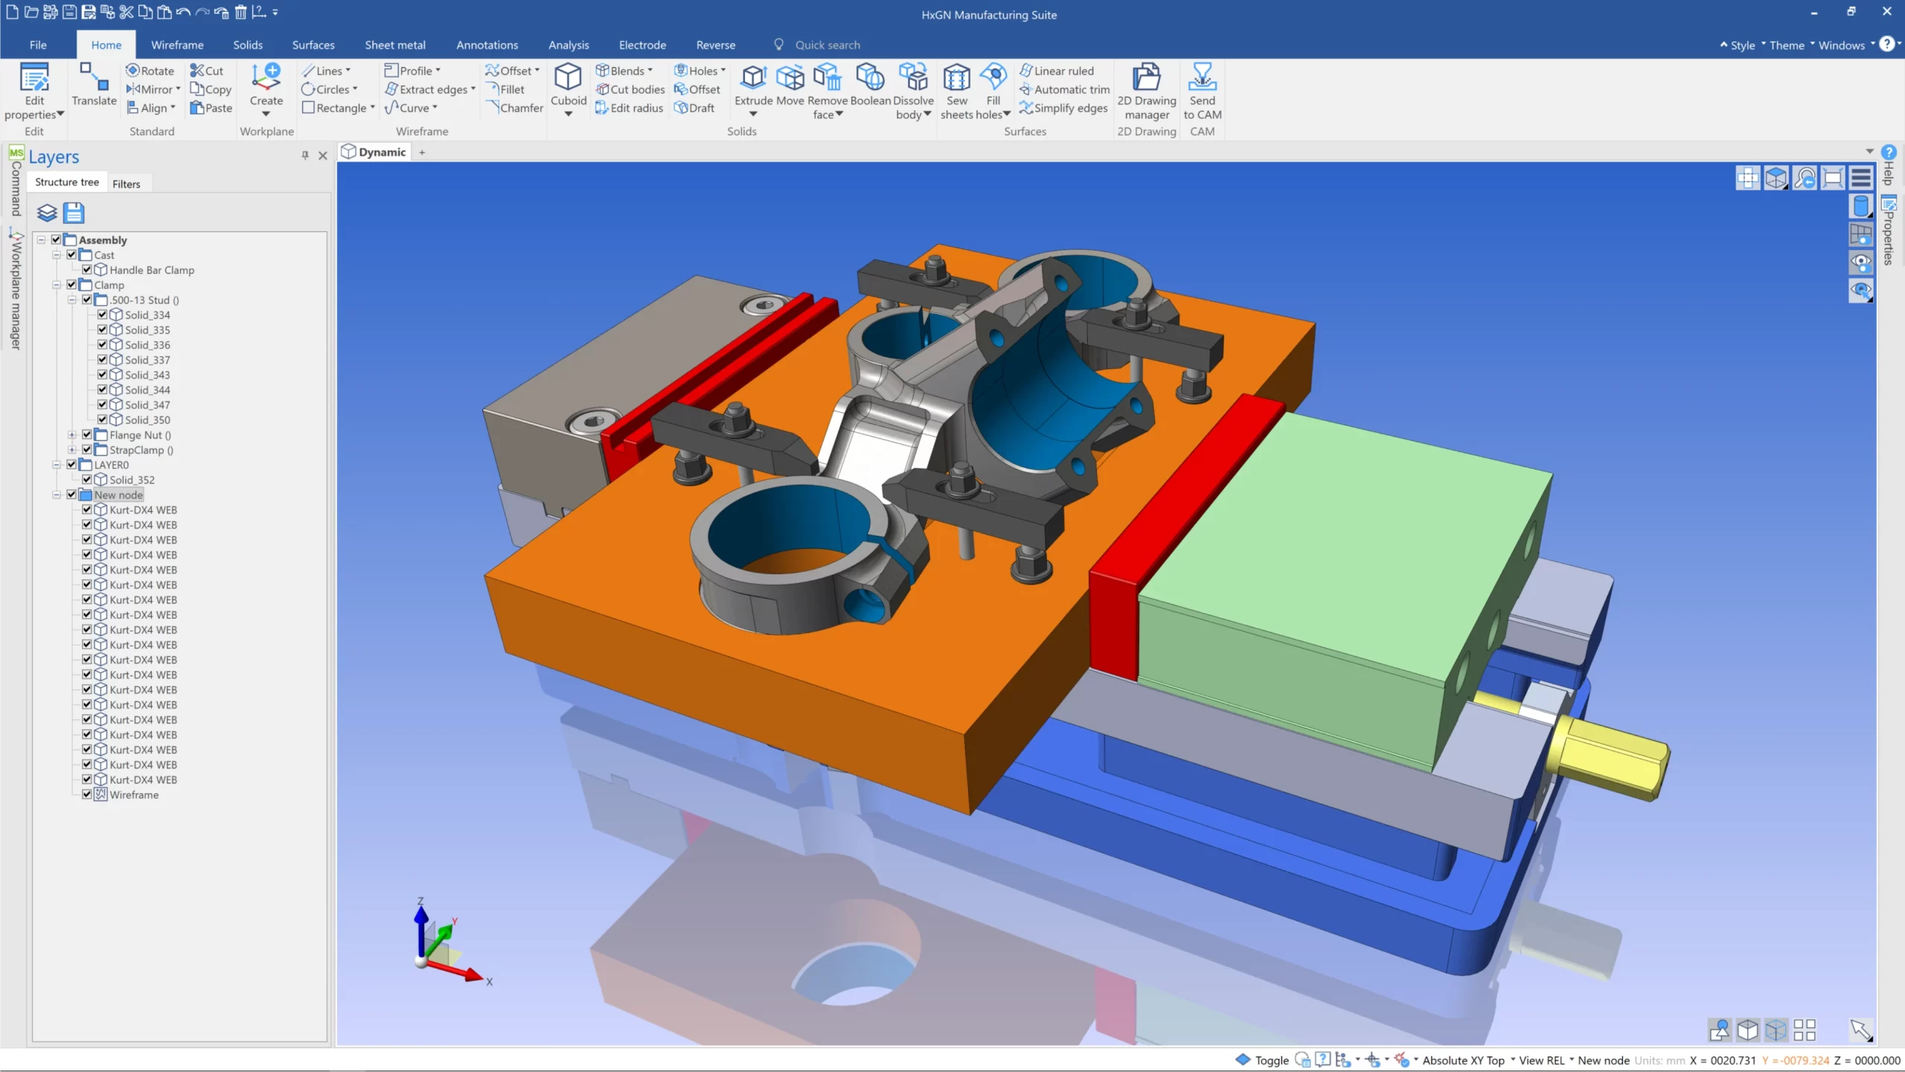The width and height of the screenshot is (1905, 1072).
Task: Switch to the Wireframe ribbon tab
Action: [x=177, y=45]
